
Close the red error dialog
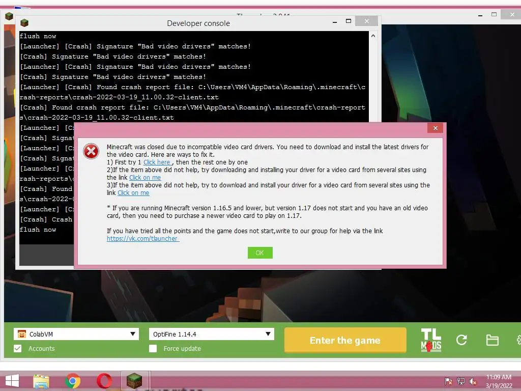pos(436,128)
